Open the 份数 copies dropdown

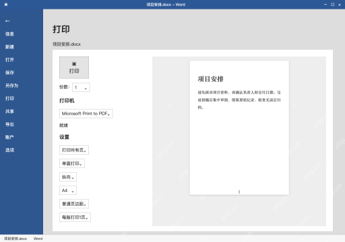(81, 87)
